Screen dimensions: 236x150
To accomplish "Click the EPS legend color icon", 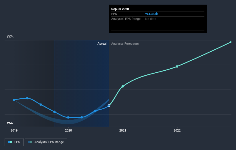I will (x=10, y=142).
